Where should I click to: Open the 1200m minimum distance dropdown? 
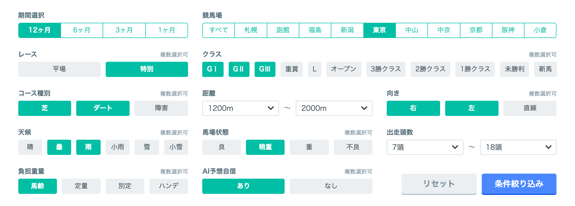tap(240, 108)
